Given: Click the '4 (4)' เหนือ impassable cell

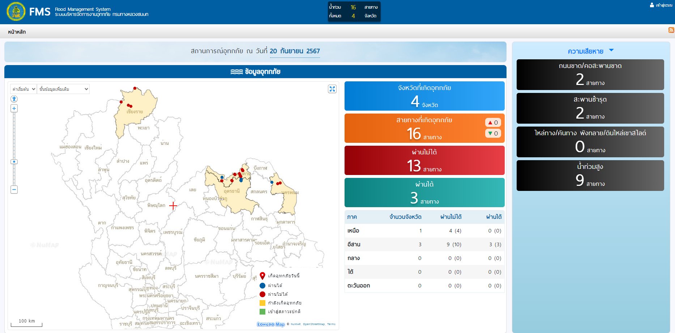Looking at the screenshot, I should point(455,231).
